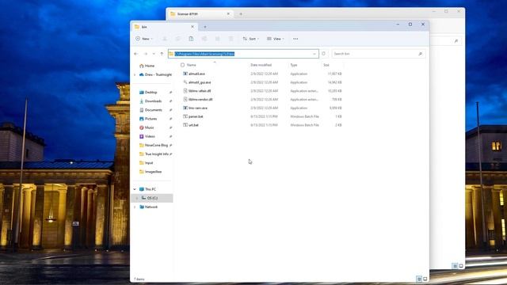
Task: Open Desktop in the navigation pane
Action: click(151, 93)
